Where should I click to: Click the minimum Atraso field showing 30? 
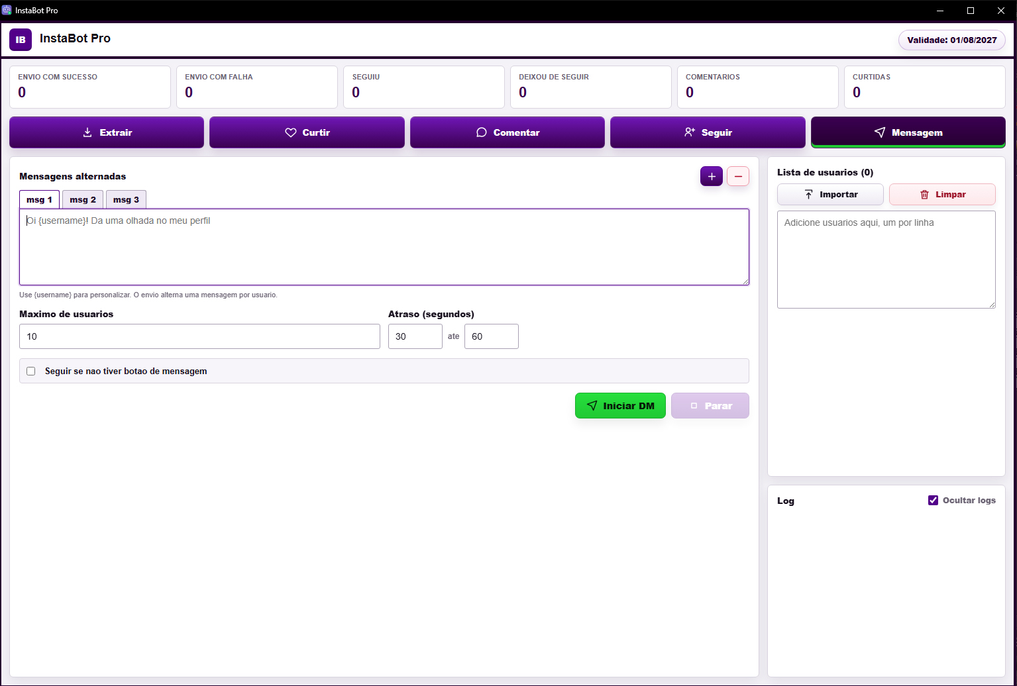tap(415, 336)
